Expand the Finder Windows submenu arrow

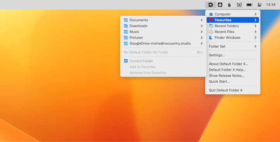[255, 37]
